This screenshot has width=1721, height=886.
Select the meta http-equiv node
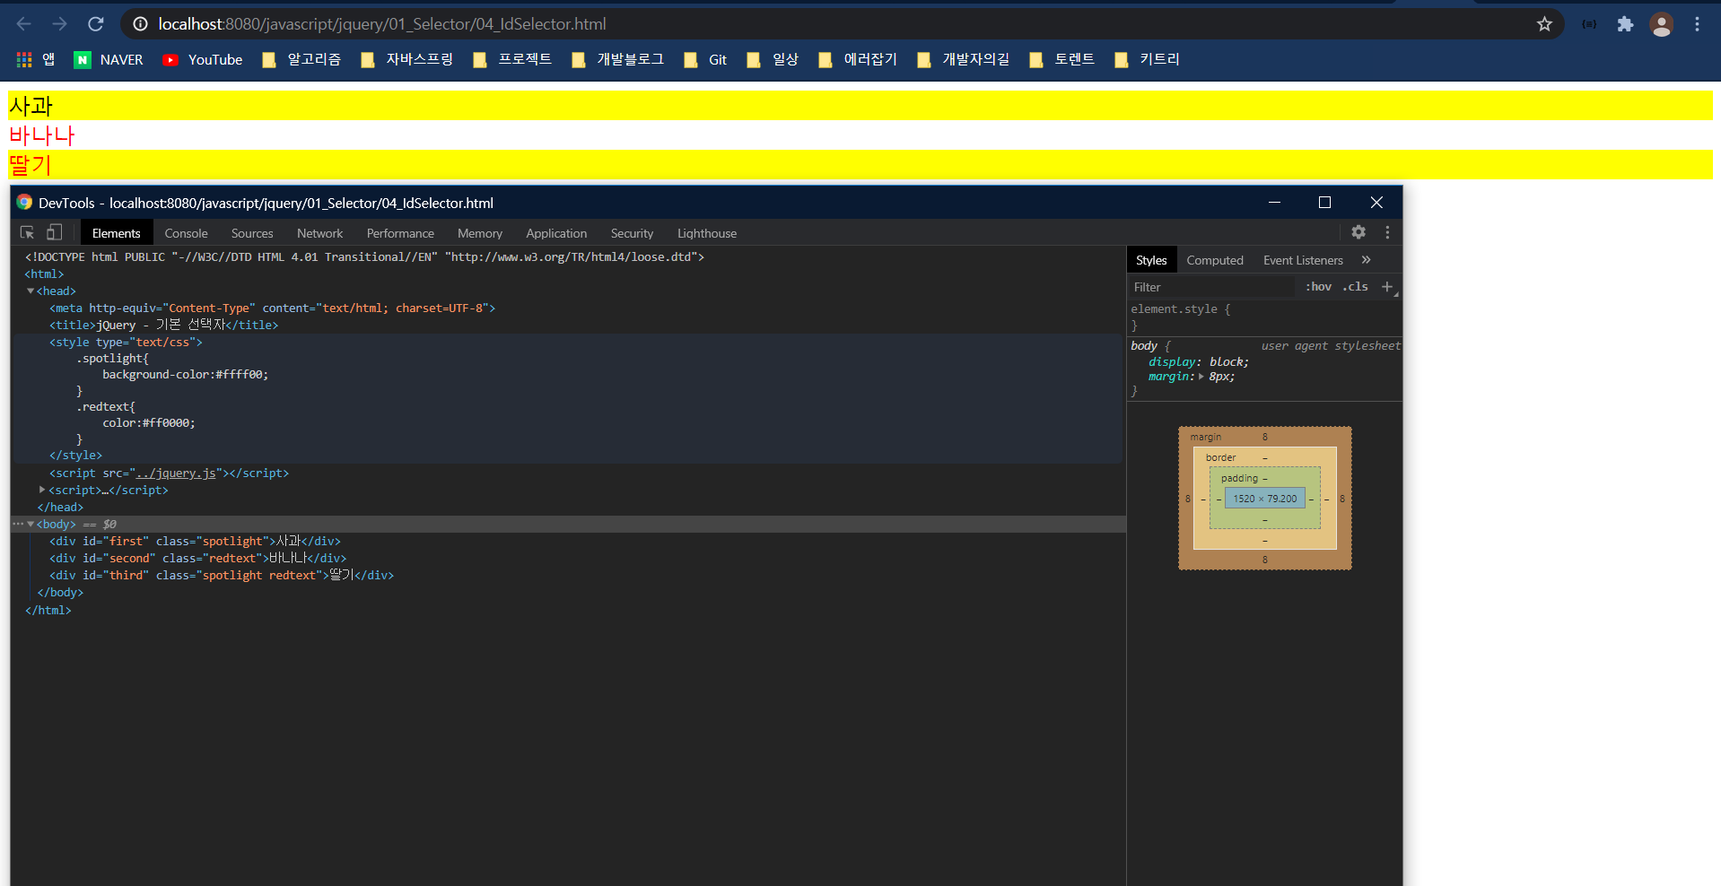[x=272, y=308]
